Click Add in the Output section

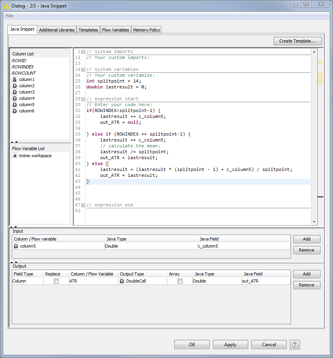(307, 274)
